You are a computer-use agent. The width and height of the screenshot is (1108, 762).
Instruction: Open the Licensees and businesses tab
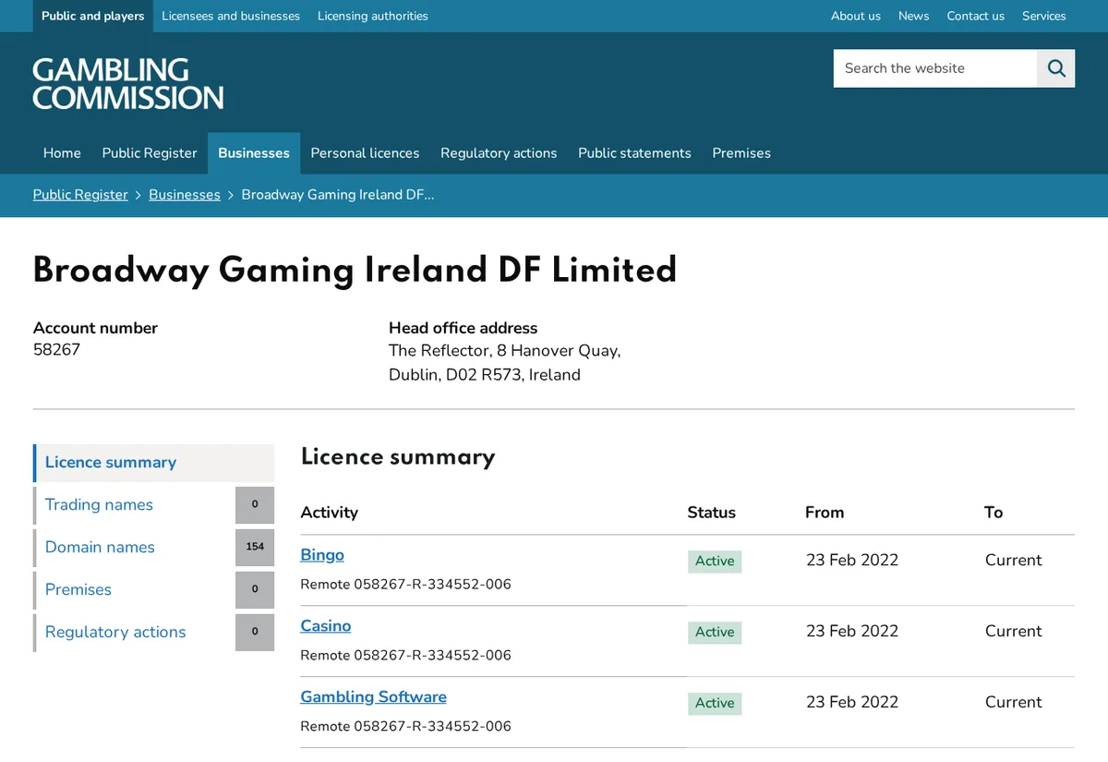coord(231,16)
